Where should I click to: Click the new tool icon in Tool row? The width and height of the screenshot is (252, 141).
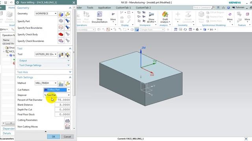coord(61,55)
